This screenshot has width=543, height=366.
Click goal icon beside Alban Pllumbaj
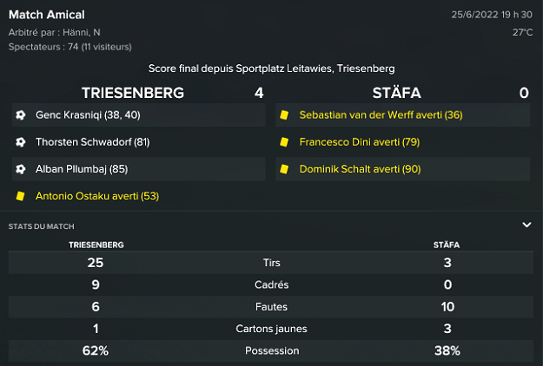point(20,169)
